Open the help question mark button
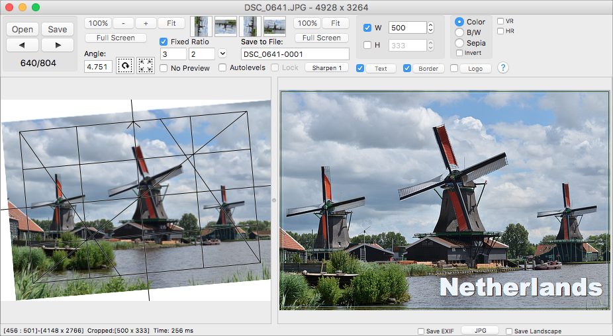Viewport: 613px width, 336px height. click(x=503, y=67)
